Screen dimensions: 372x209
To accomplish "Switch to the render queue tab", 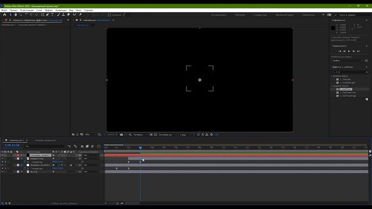I will tap(45, 140).
